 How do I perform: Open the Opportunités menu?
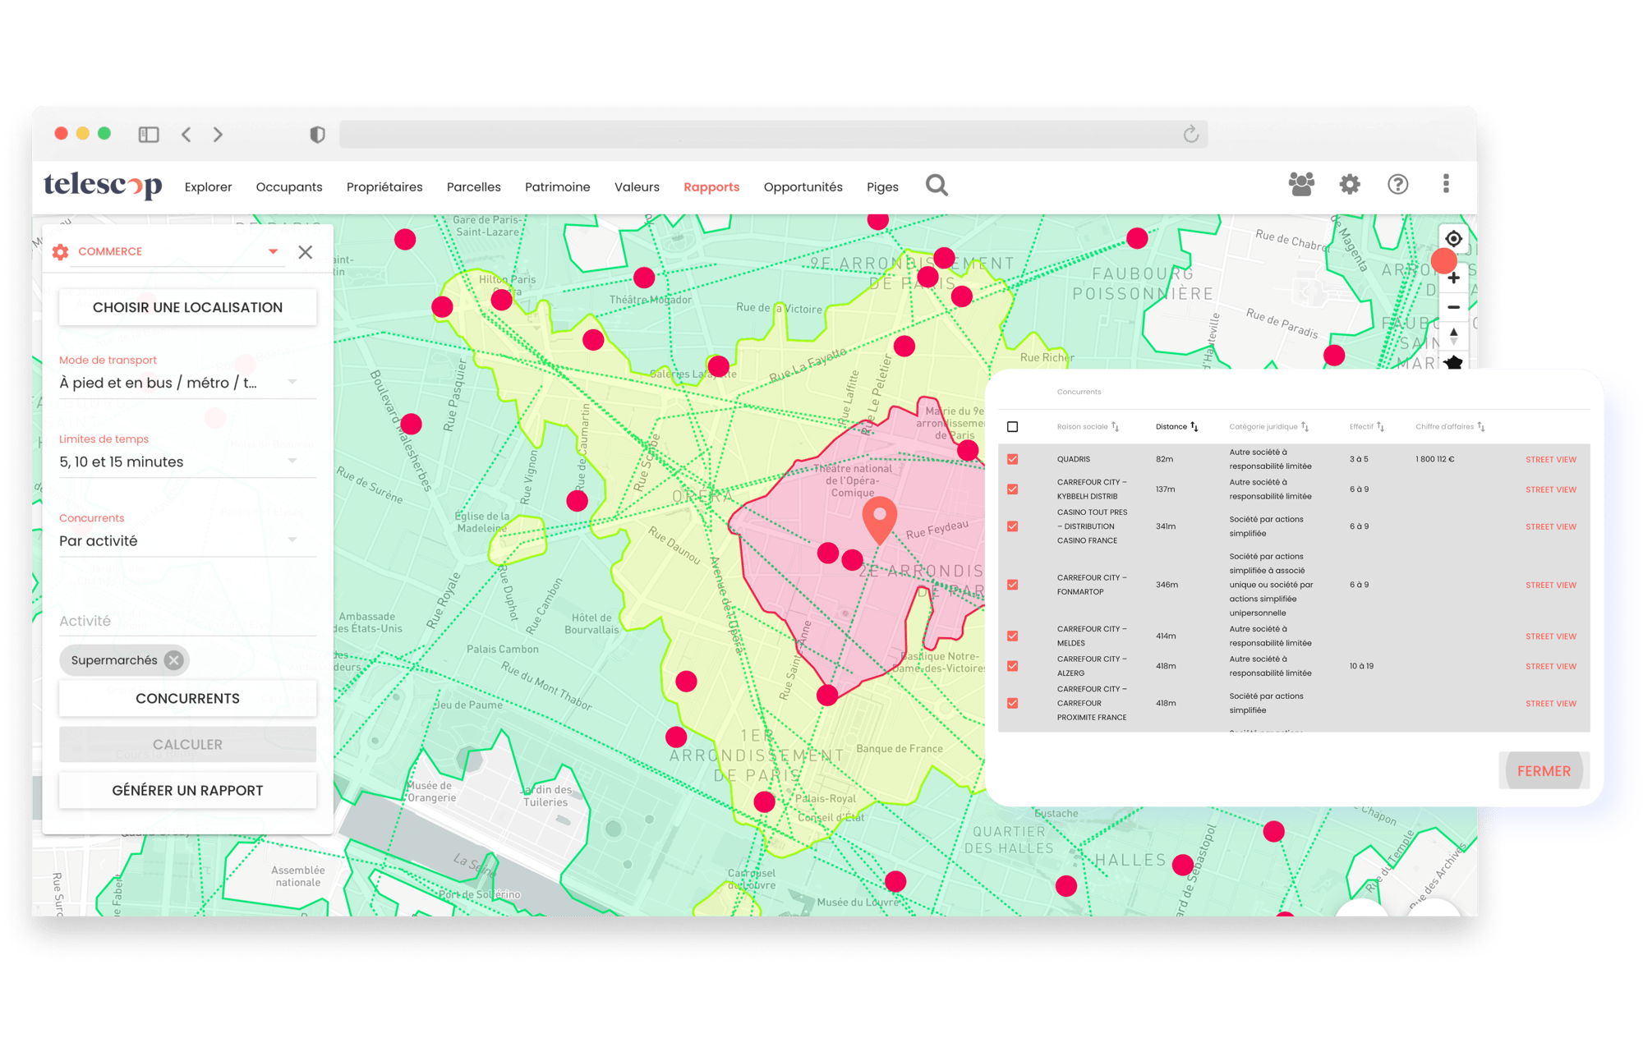coord(803,187)
